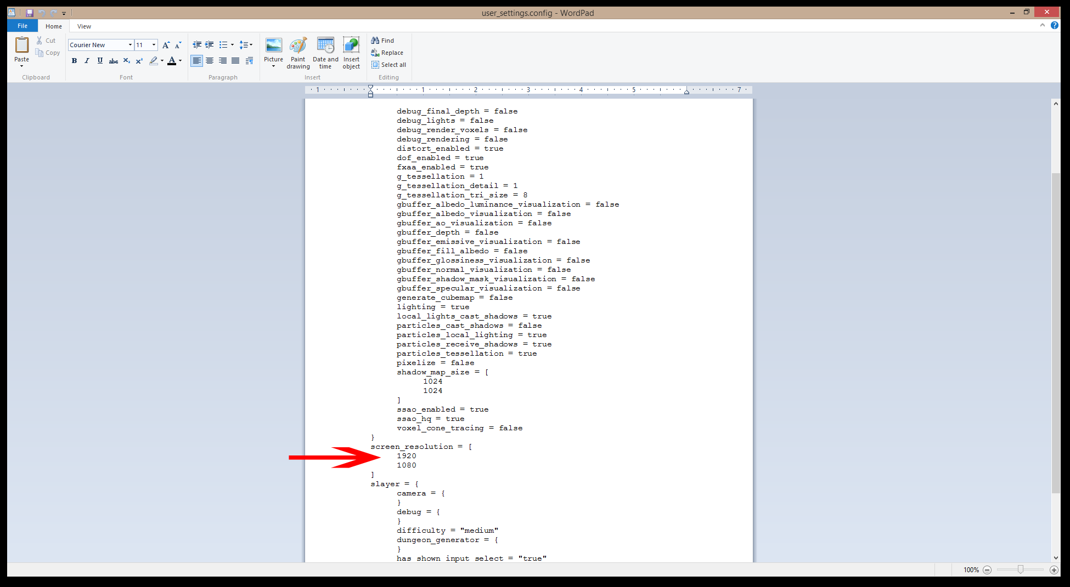The height and width of the screenshot is (587, 1070).
Task: Undo the last action
Action: (x=42, y=13)
